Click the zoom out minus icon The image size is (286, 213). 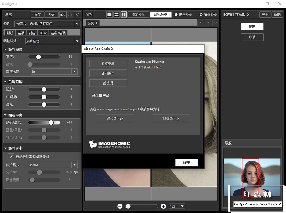[120, 206]
